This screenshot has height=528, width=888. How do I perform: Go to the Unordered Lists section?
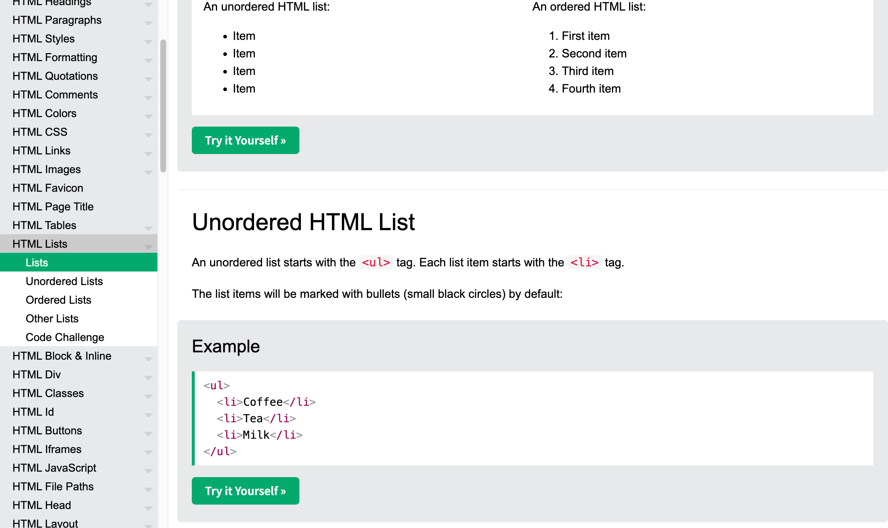click(x=64, y=281)
